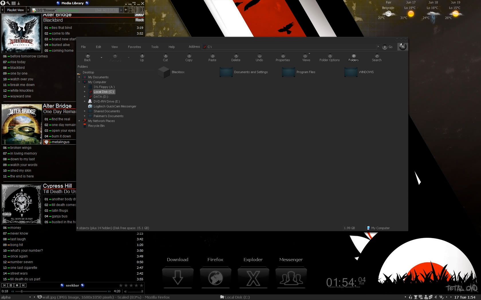Expand the DVD-RW Drive (E:) node

[84, 101]
